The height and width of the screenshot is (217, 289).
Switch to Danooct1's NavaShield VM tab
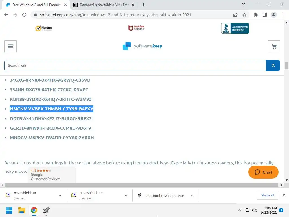[104, 5]
